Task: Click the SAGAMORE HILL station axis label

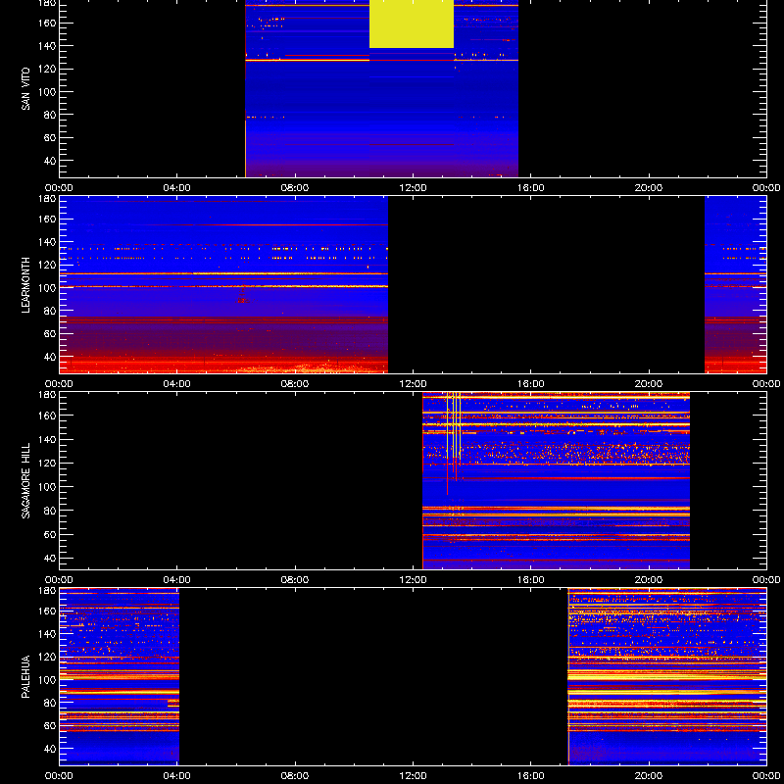Action: (x=25, y=480)
